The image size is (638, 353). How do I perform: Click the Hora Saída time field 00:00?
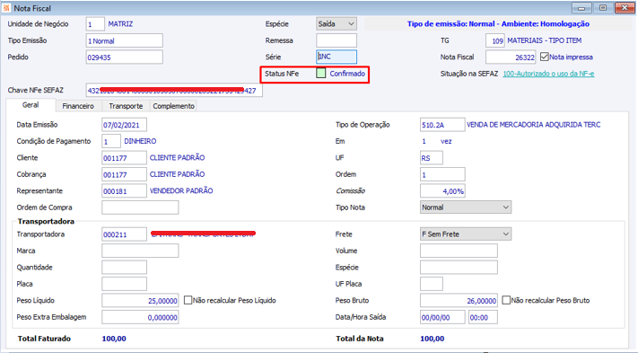[x=483, y=317]
